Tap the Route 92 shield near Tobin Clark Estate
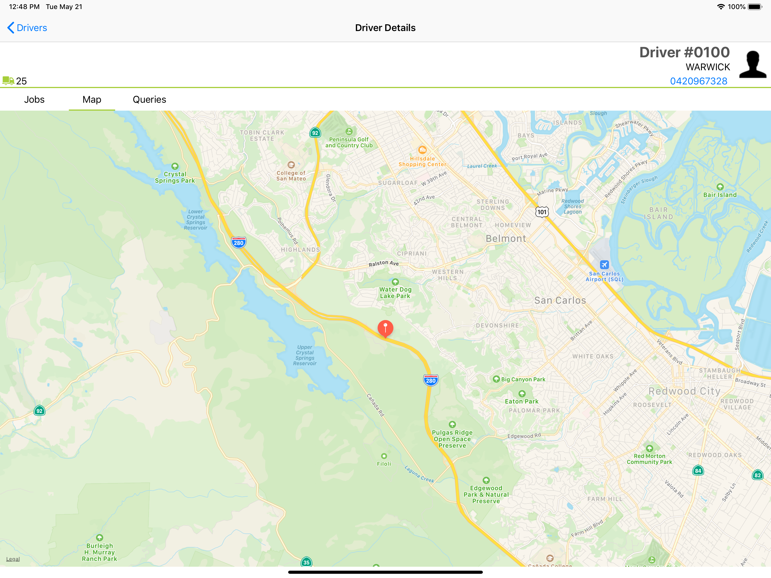Screen dimensions: 771x578 pyautogui.click(x=315, y=133)
